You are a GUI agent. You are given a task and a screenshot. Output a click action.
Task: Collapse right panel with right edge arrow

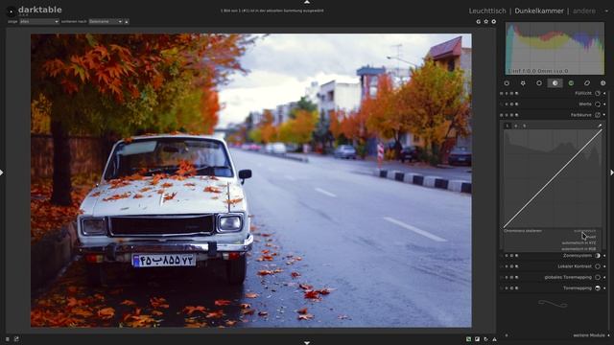(x=612, y=172)
